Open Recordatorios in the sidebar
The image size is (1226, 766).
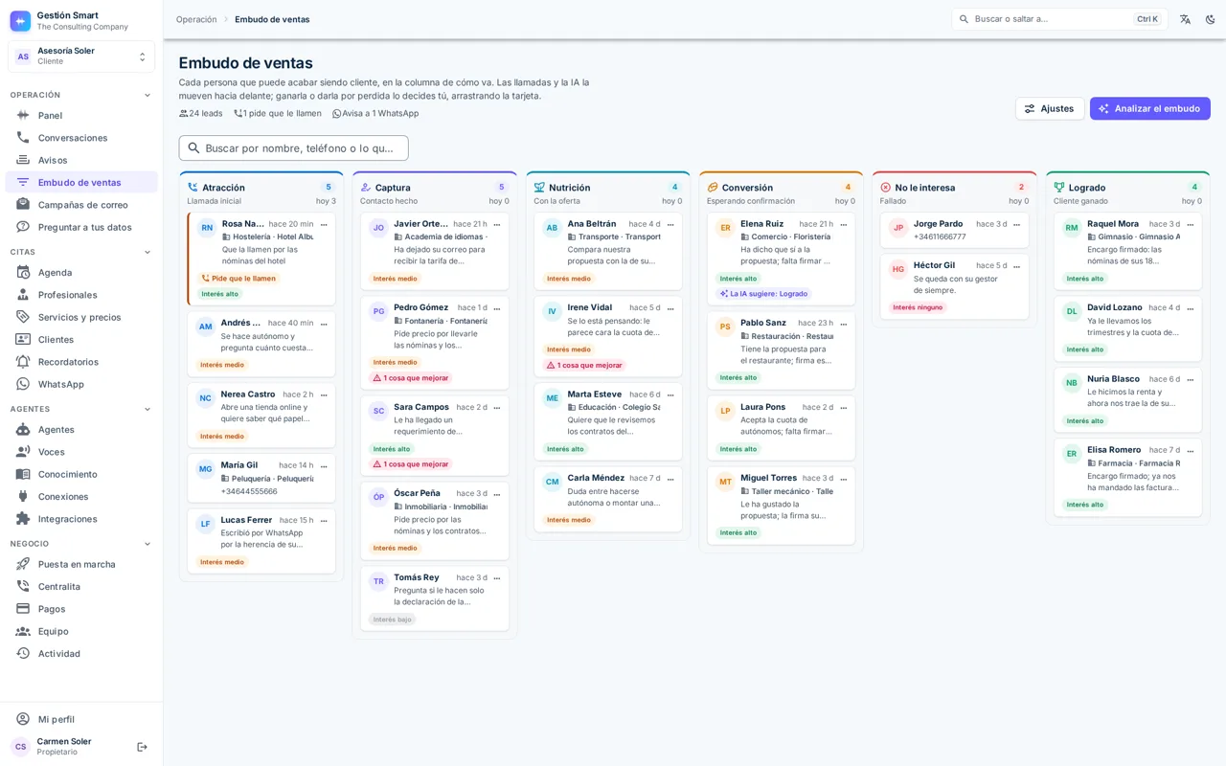tap(81, 362)
